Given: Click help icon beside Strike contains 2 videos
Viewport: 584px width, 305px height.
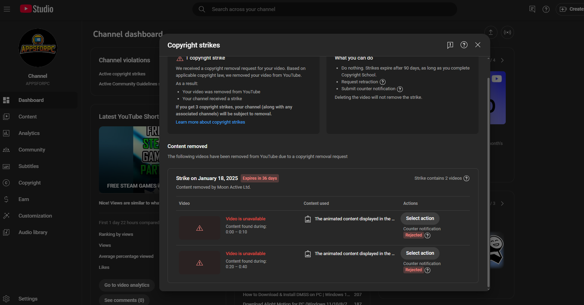Looking at the screenshot, I should (x=466, y=178).
